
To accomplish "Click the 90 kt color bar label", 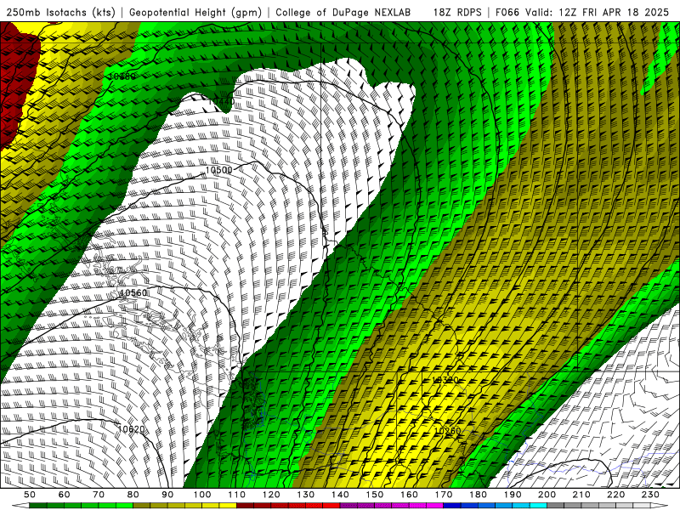I will 167,495.
